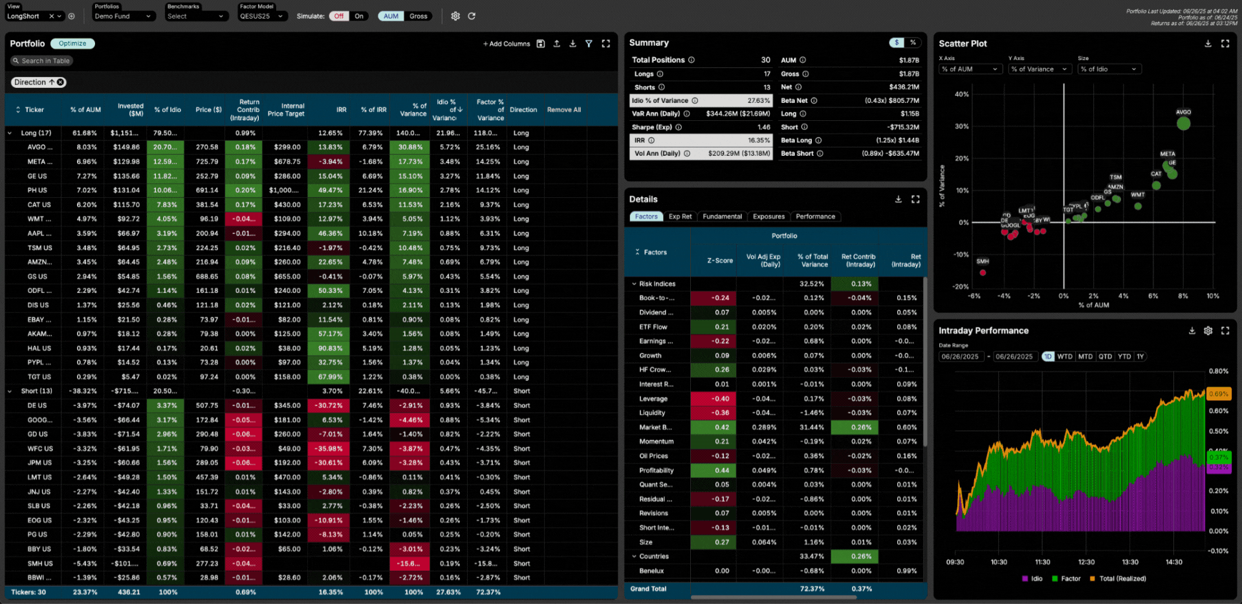Open the Scatter Plot Y Axis dropdown
This screenshot has height=604, width=1242.
pos(1038,69)
